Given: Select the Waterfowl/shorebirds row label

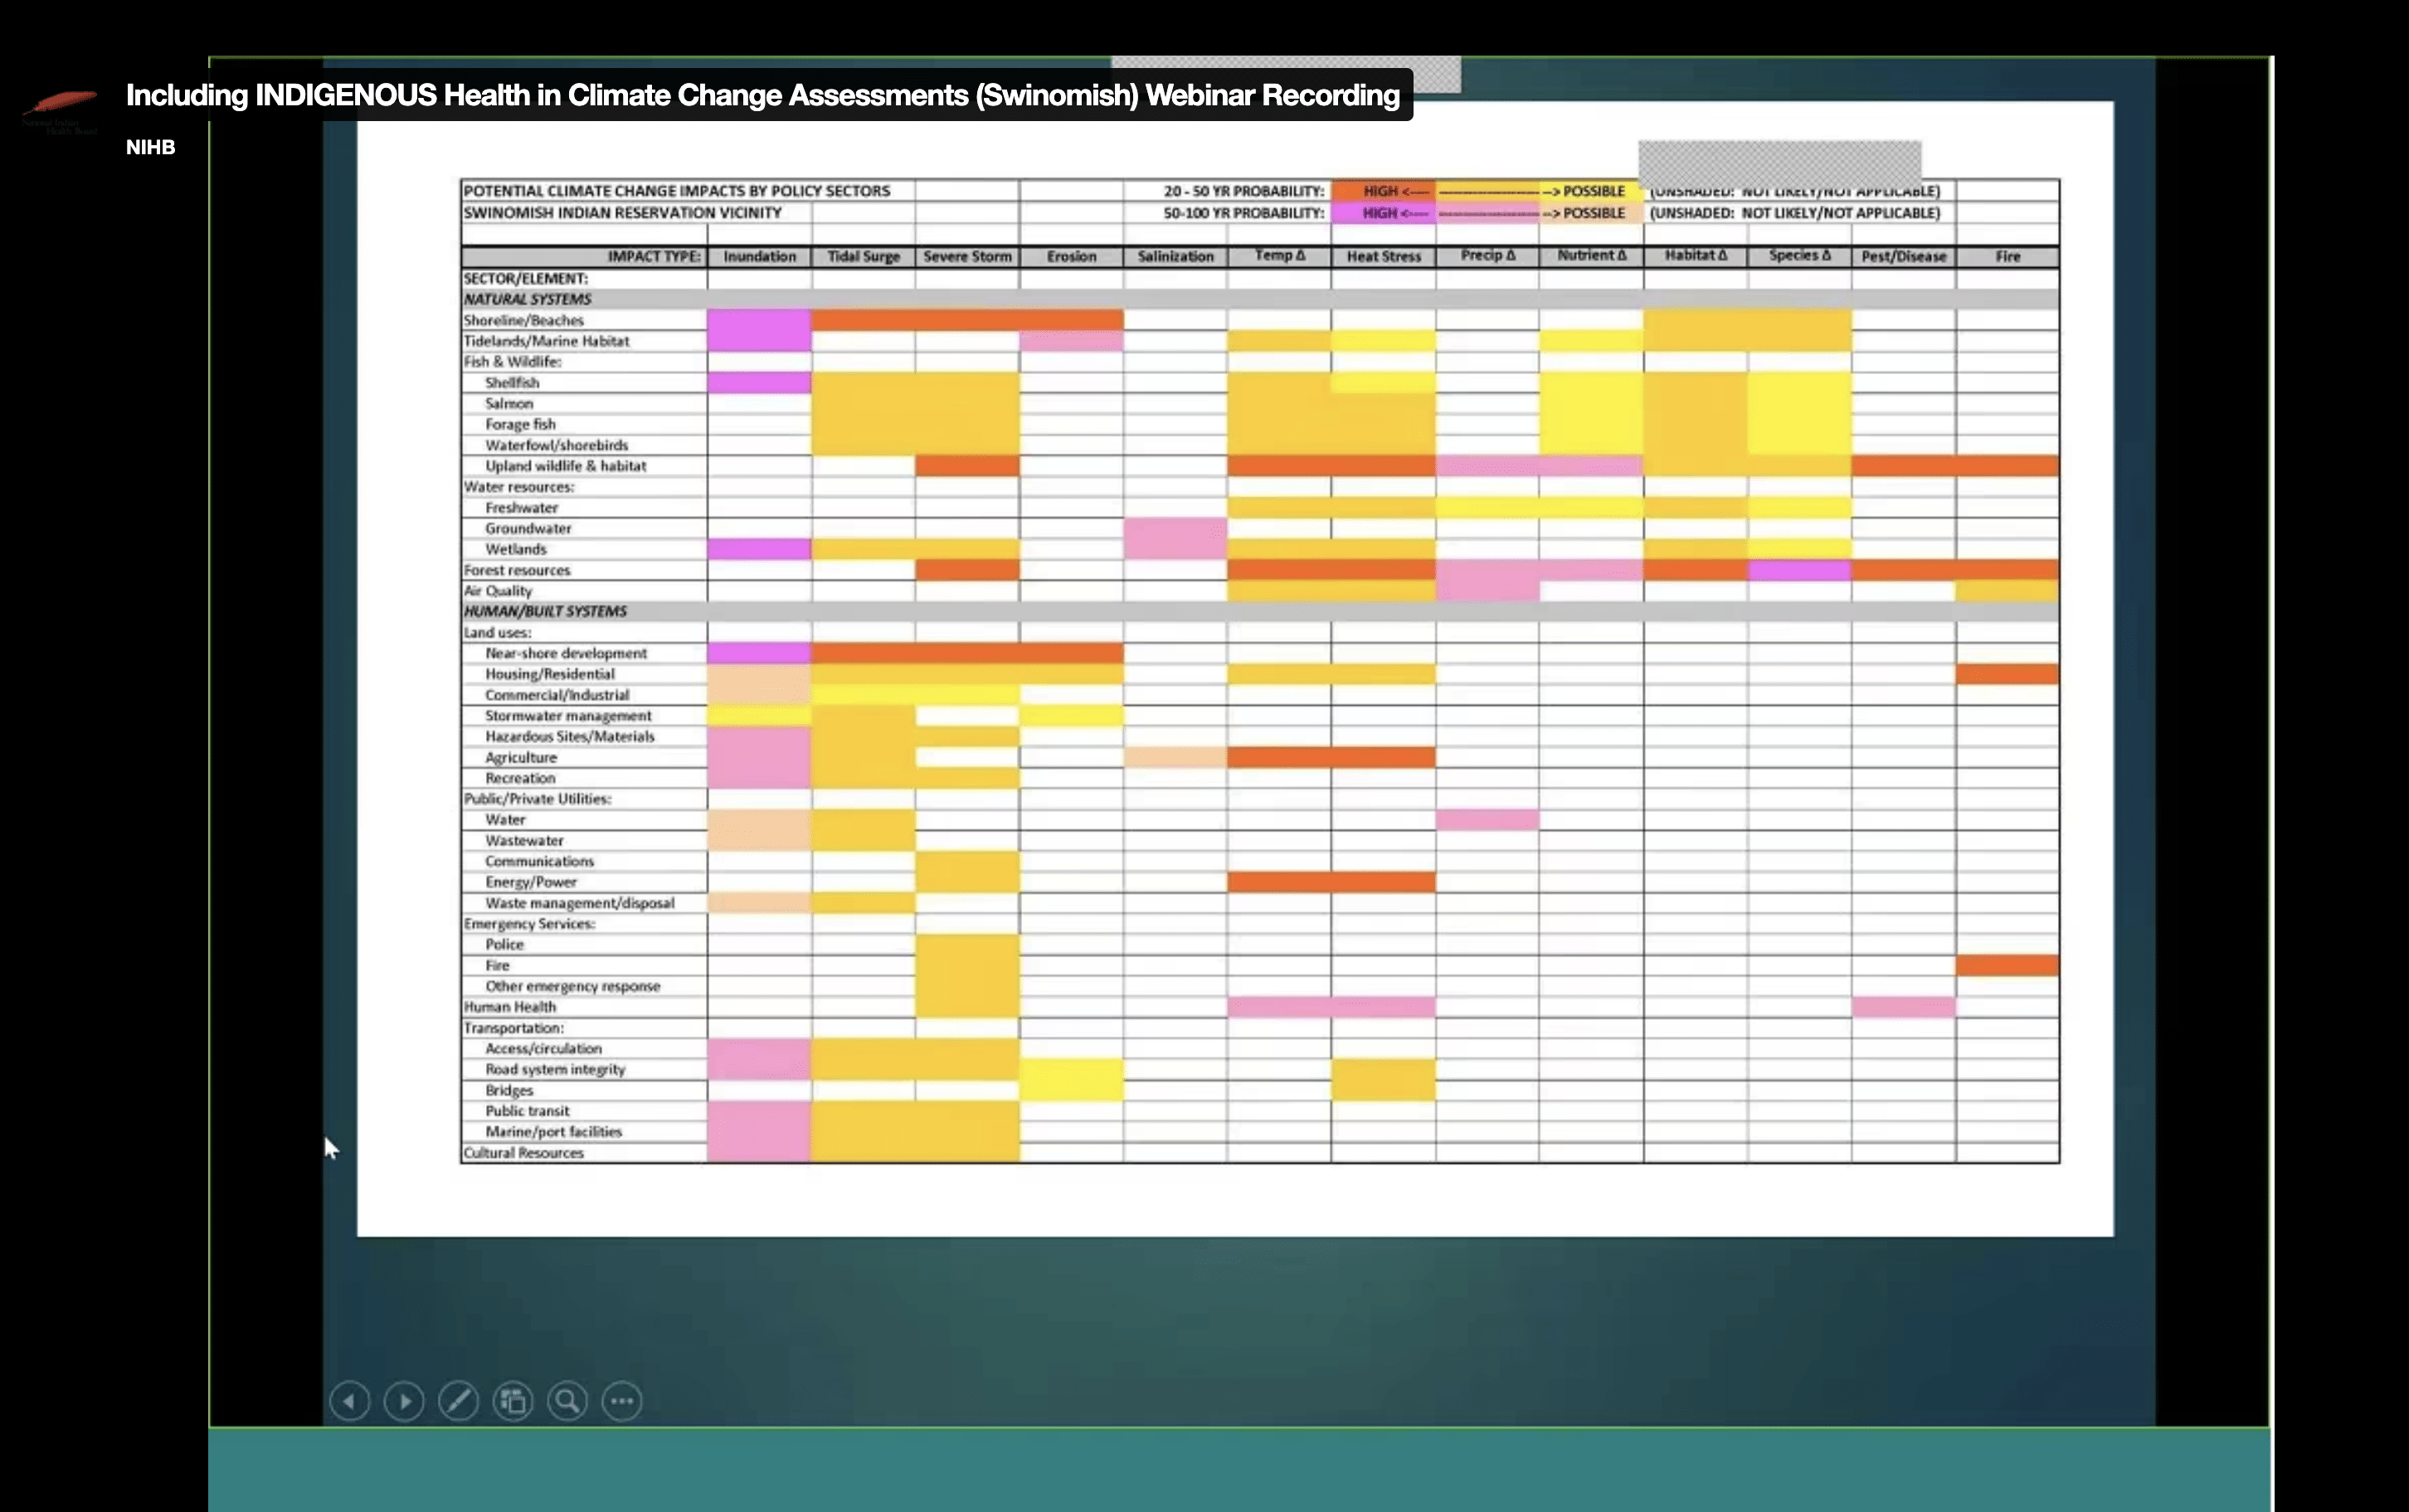Looking at the screenshot, I should tap(557, 445).
